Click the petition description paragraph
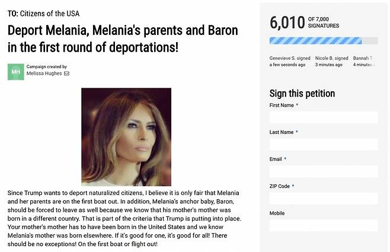 coord(124,218)
